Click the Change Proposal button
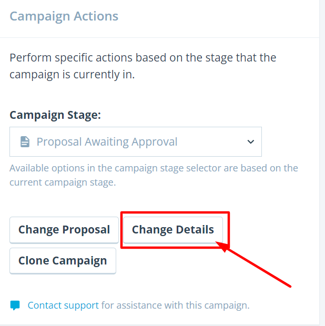Image resolution: width=325 pixels, height=326 pixels. pos(64,230)
